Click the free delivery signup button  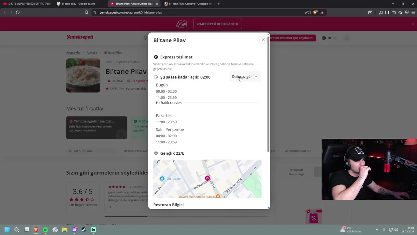pyautogui.click(x=293, y=38)
